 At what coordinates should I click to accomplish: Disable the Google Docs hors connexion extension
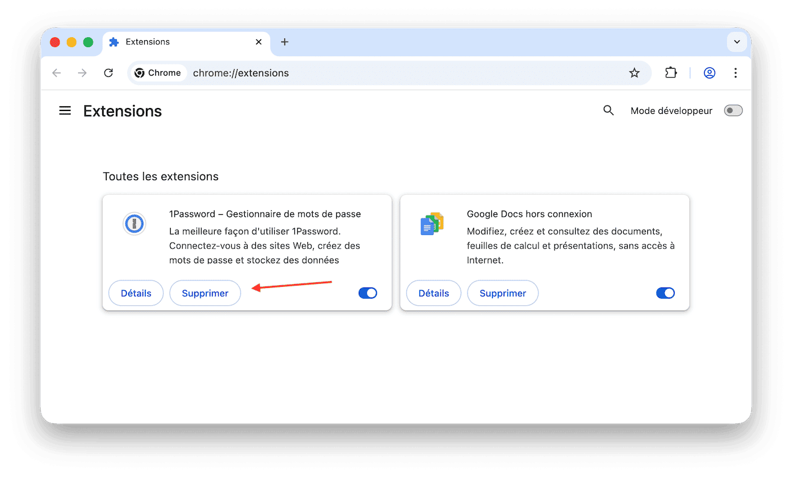coord(665,293)
